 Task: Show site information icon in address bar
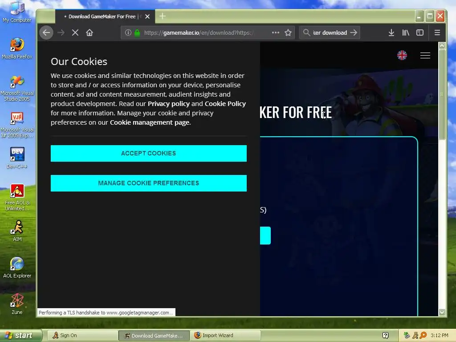click(x=128, y=33)
